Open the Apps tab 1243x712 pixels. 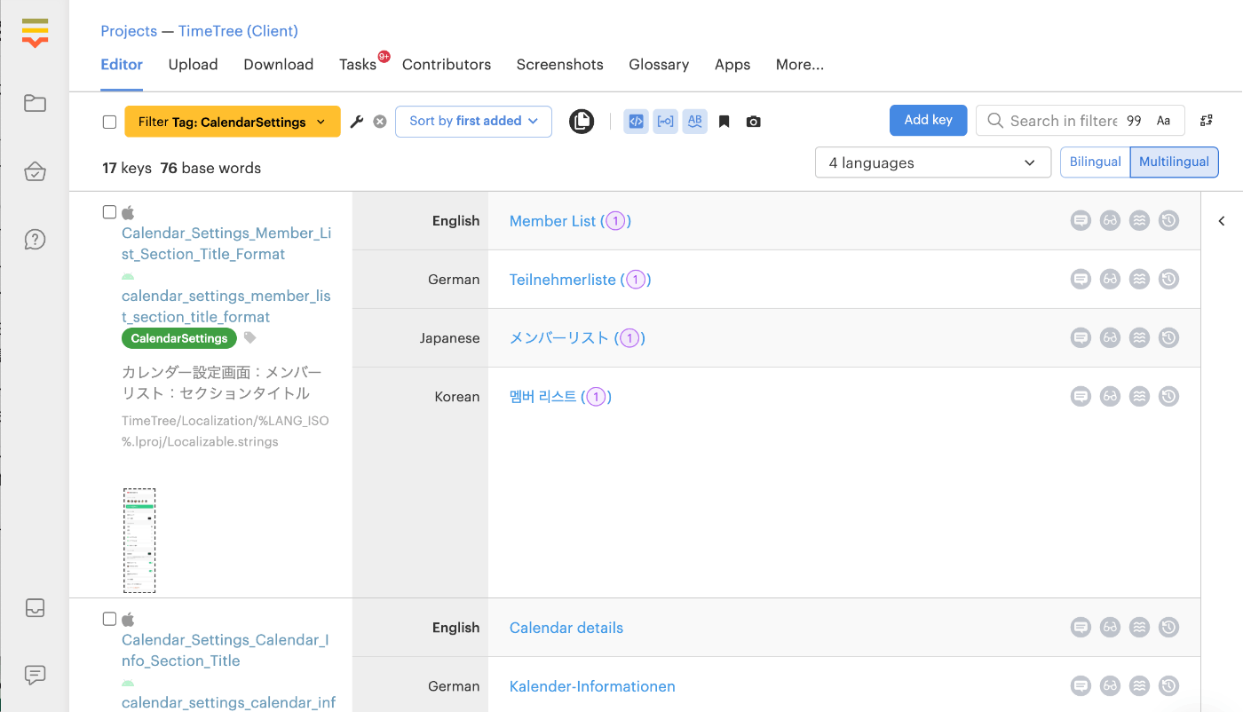click(732, 65)
